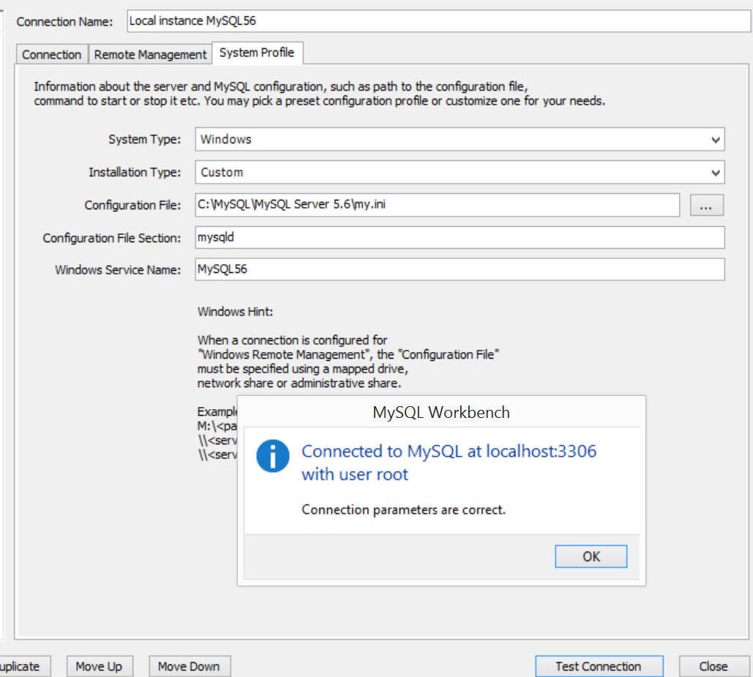
Task: Click the 'Configuration File Section:' label
Action: point(112,238)
